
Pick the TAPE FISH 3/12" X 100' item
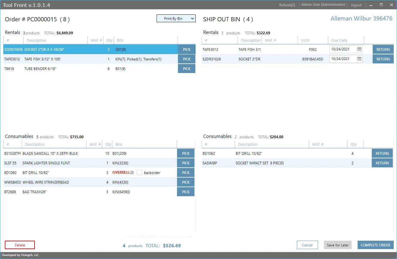click(186, 59)
